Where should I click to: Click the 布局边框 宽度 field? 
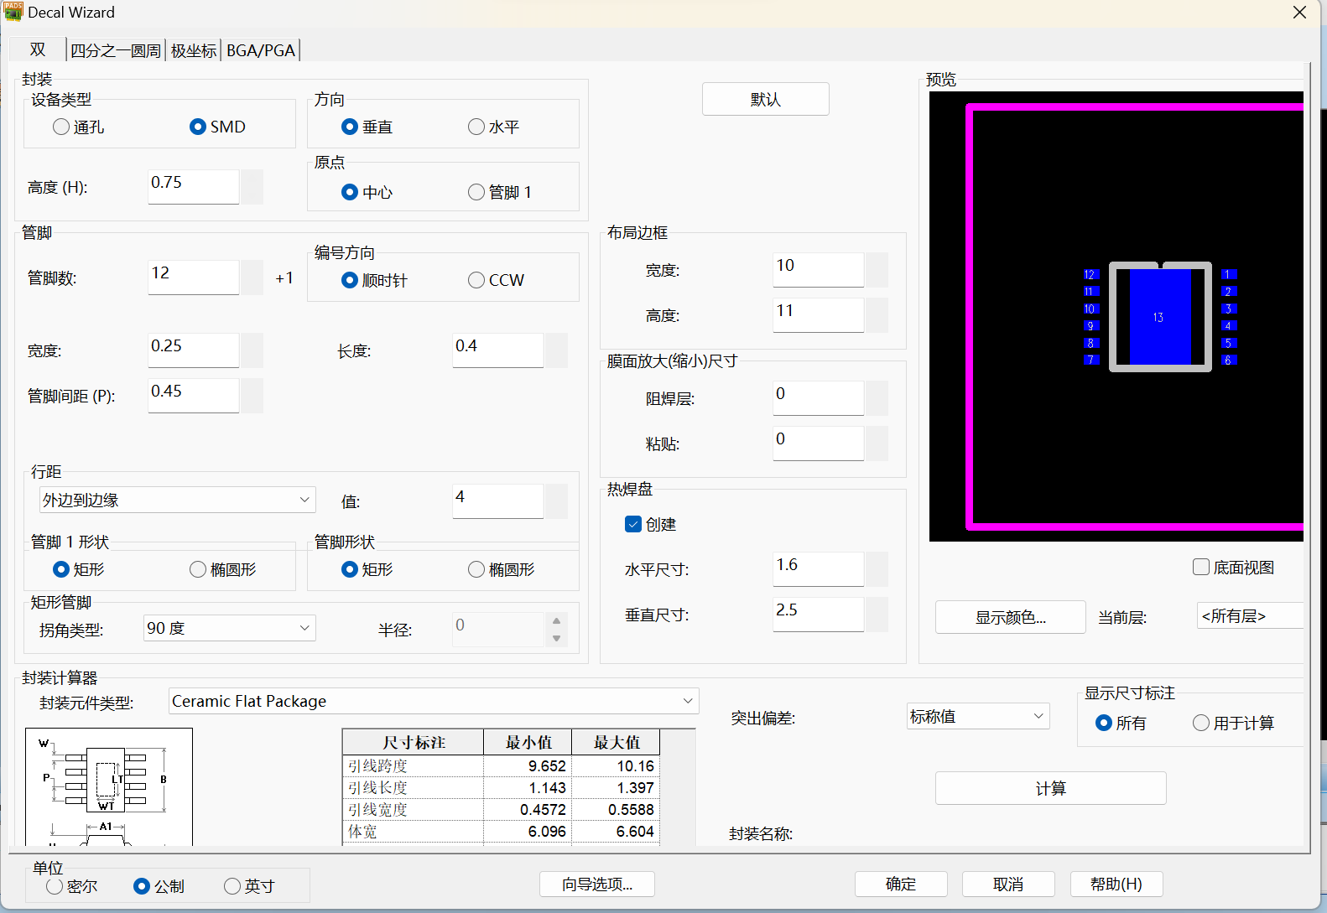819,269
